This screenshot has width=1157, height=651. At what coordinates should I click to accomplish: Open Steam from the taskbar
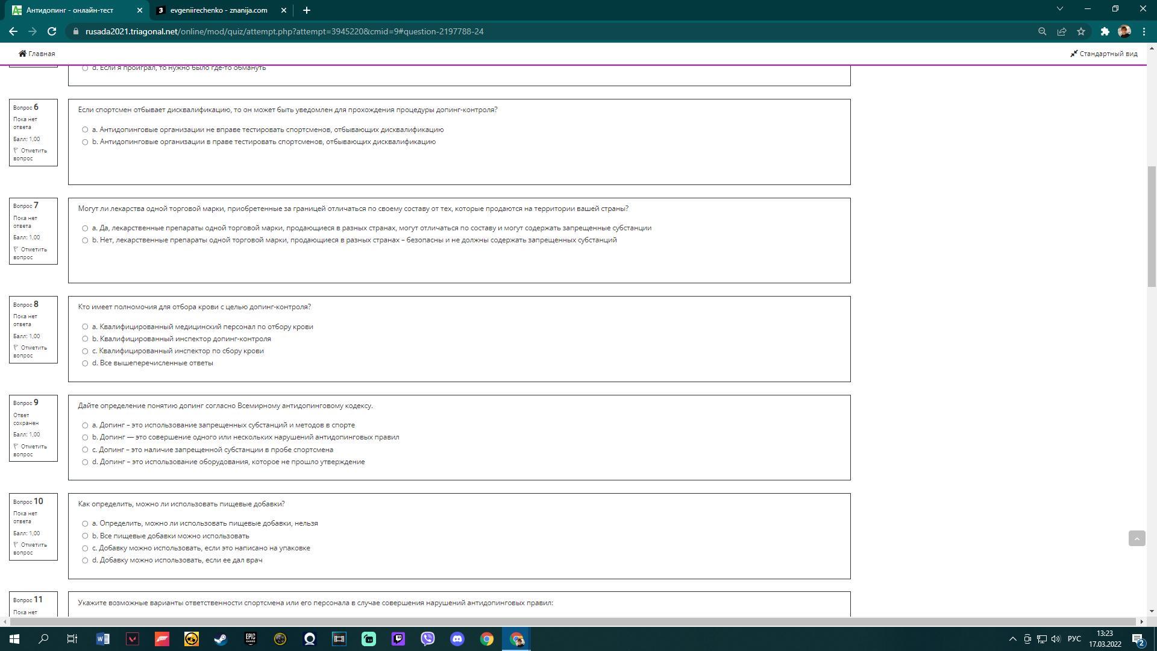coord(221,639)
